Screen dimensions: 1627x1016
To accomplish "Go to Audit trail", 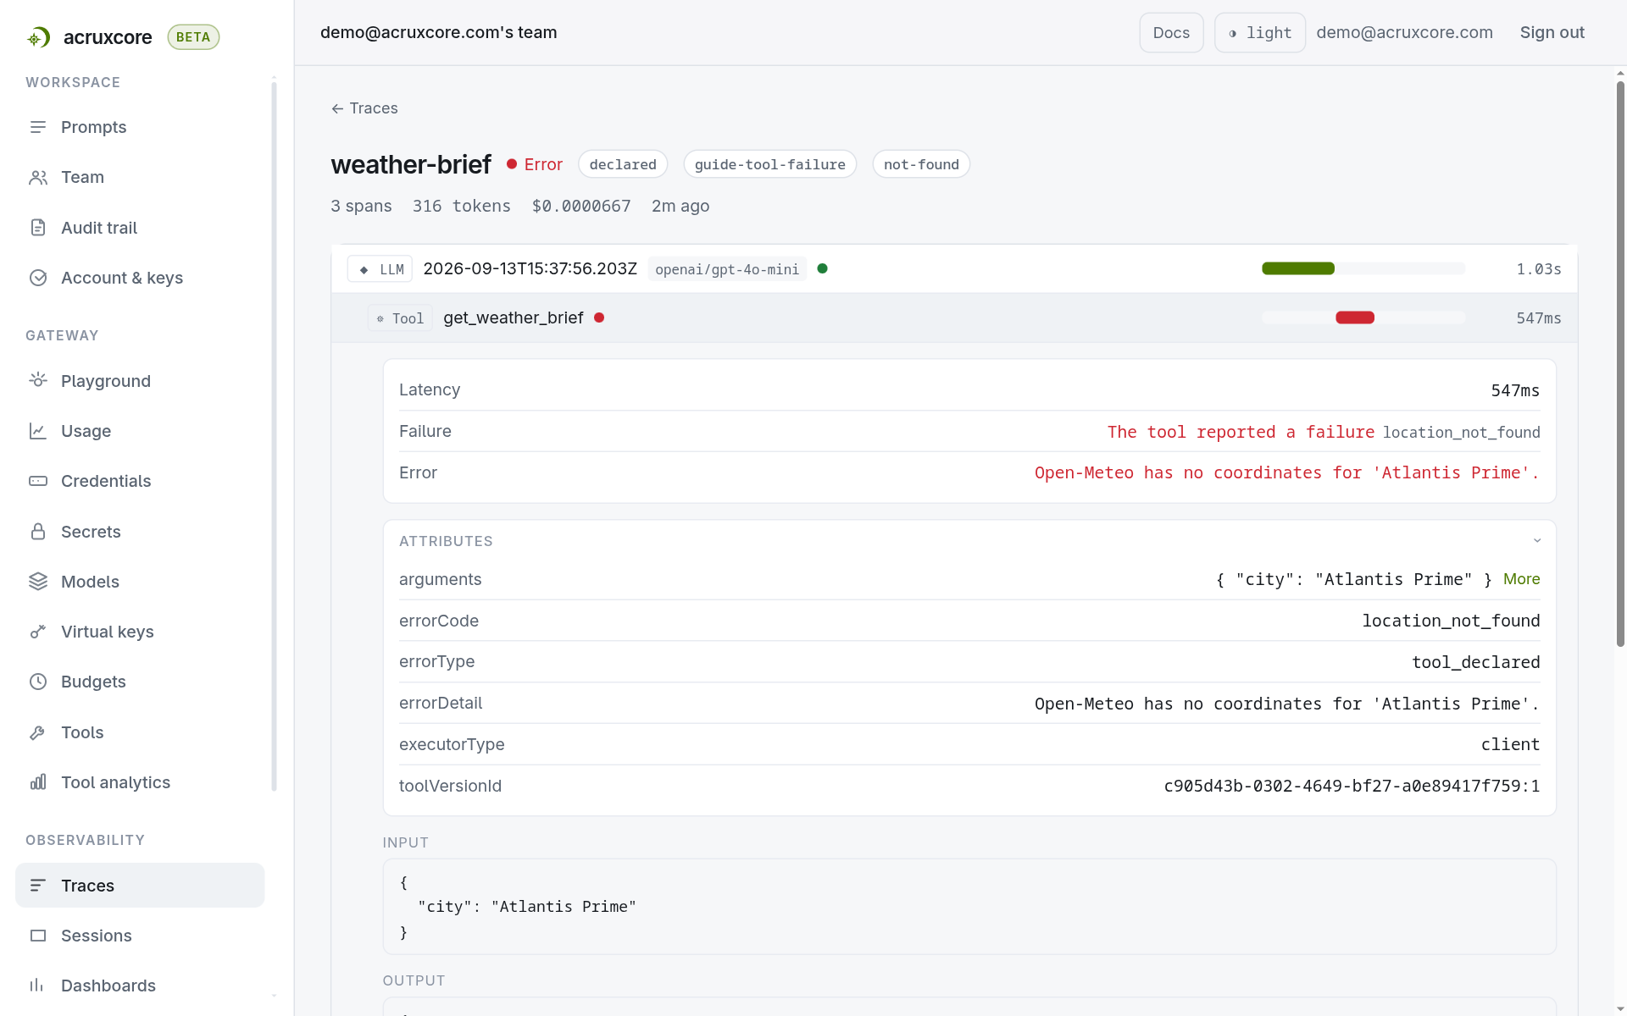I will [x=99, y=228].
